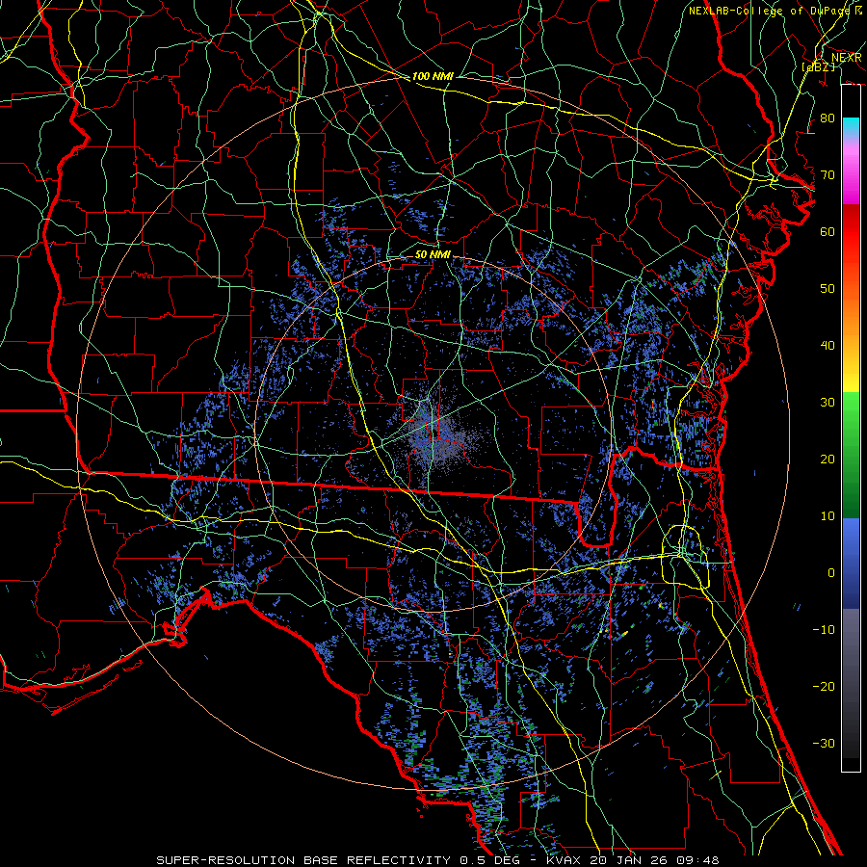
Task: Click the dBZ unit label above the scale
Action: 818,66
